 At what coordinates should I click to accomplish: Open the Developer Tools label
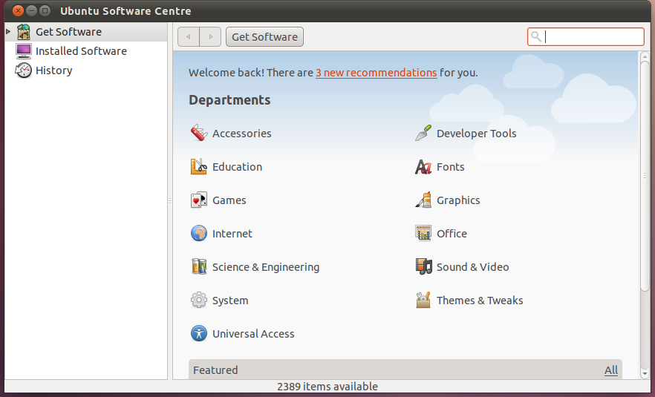pyautogui.click(x=477, y=133)
